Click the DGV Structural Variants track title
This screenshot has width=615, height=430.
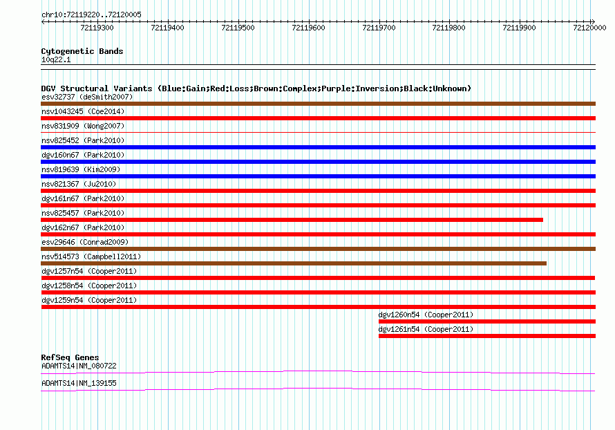click(x=256, y=88)
